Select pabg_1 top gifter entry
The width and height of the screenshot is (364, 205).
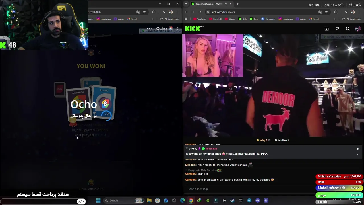pyautogui.click(x=263, y=140)
